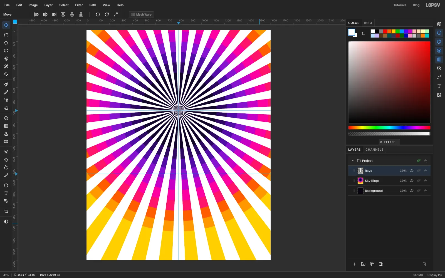This screenshot has height=278, width=445.
Task: Select the Paint Bucket fill tool
Action: 6,118
